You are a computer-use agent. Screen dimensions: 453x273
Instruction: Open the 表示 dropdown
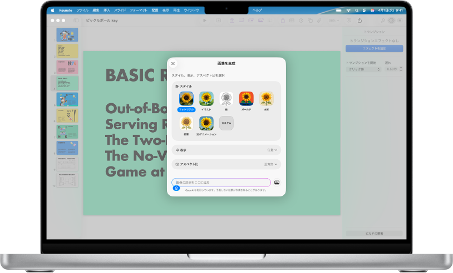coord(226,150)
